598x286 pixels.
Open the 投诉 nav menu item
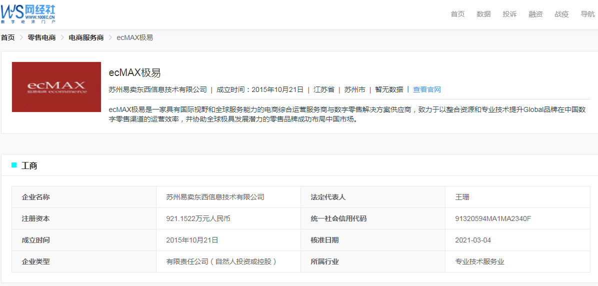(509, 14)
